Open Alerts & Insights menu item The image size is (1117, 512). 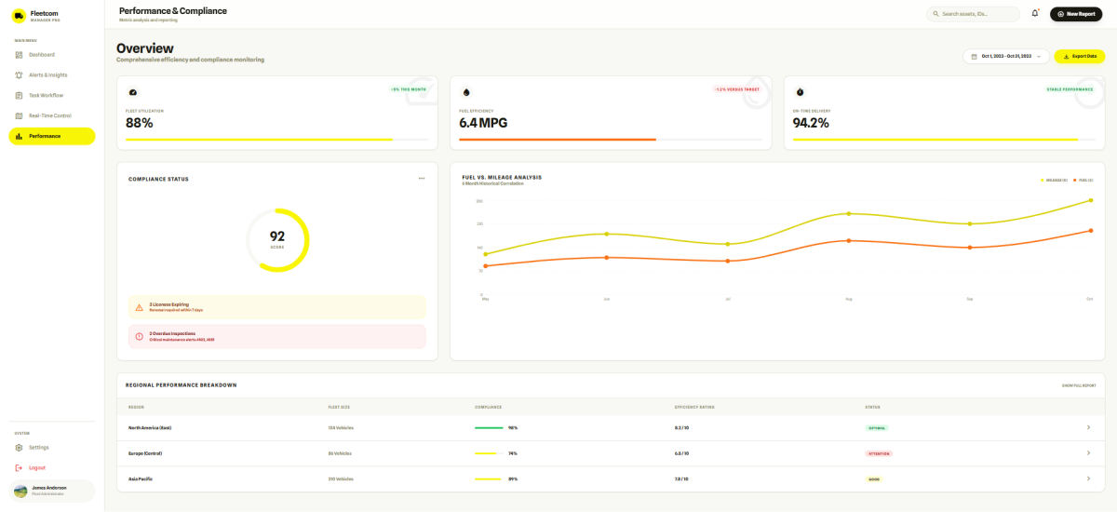pyautogui.click(x=52, y=75)
